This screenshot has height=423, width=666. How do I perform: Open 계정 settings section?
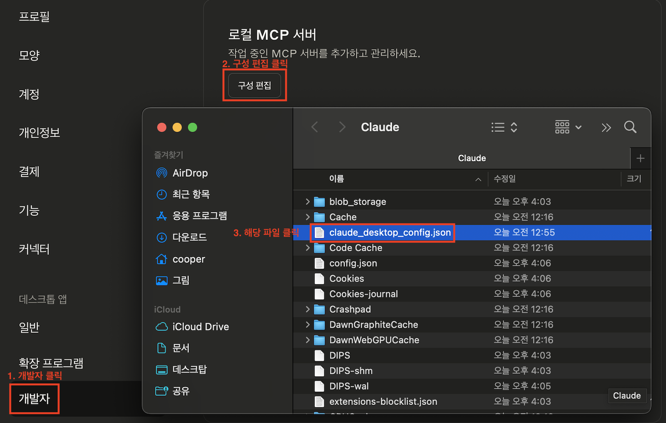point(29,94)
